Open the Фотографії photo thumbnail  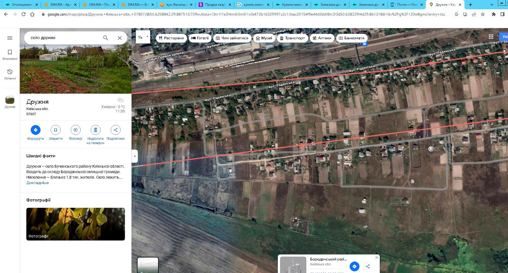[x=76, y=224]
